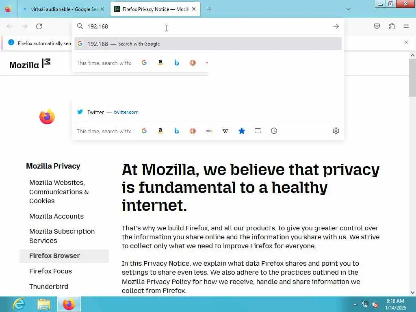Search with DuckDuckGo in upper search row
This screenshot has width=416, height=312.
(x=193, y=63)
